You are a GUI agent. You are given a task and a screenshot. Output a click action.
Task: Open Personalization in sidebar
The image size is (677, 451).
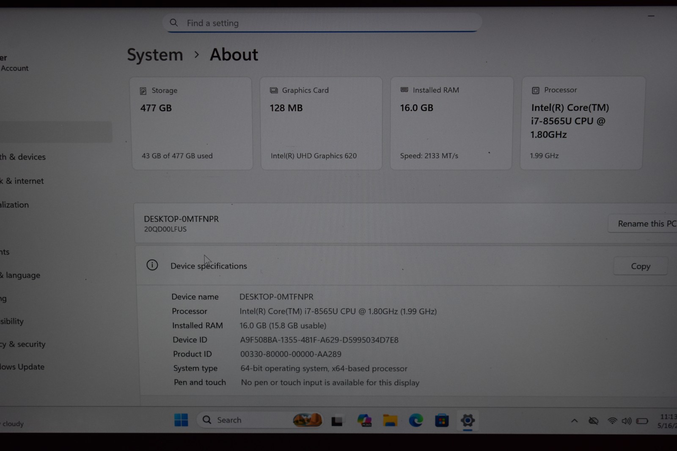[14, 205]
